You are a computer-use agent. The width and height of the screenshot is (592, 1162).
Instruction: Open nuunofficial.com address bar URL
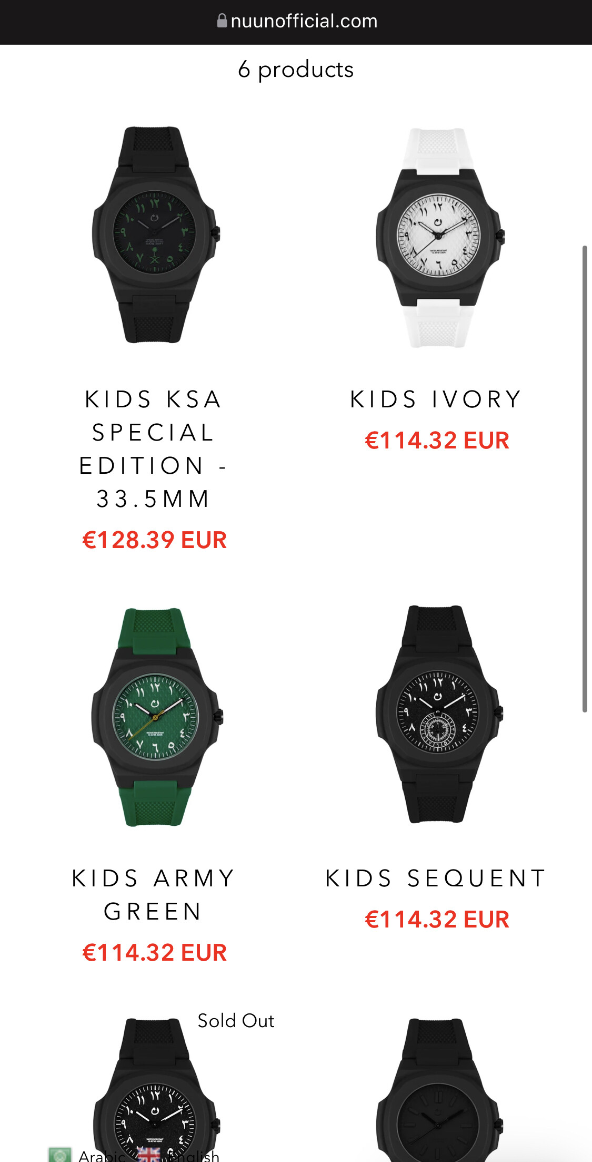pyautogui.click(x=304, y=21)
